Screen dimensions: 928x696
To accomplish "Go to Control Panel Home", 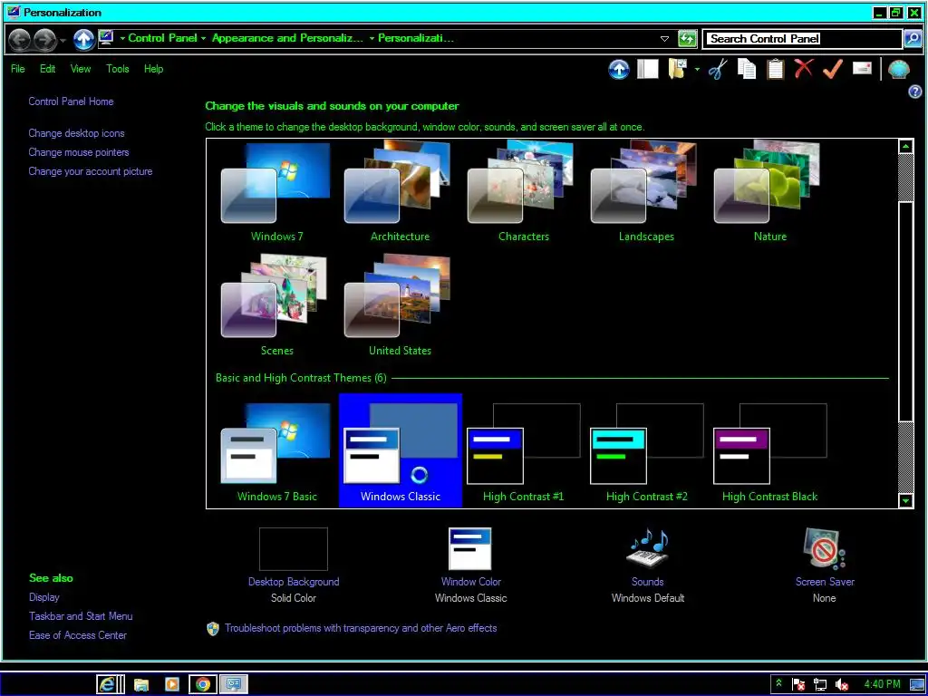I will [x=71, y=101].
